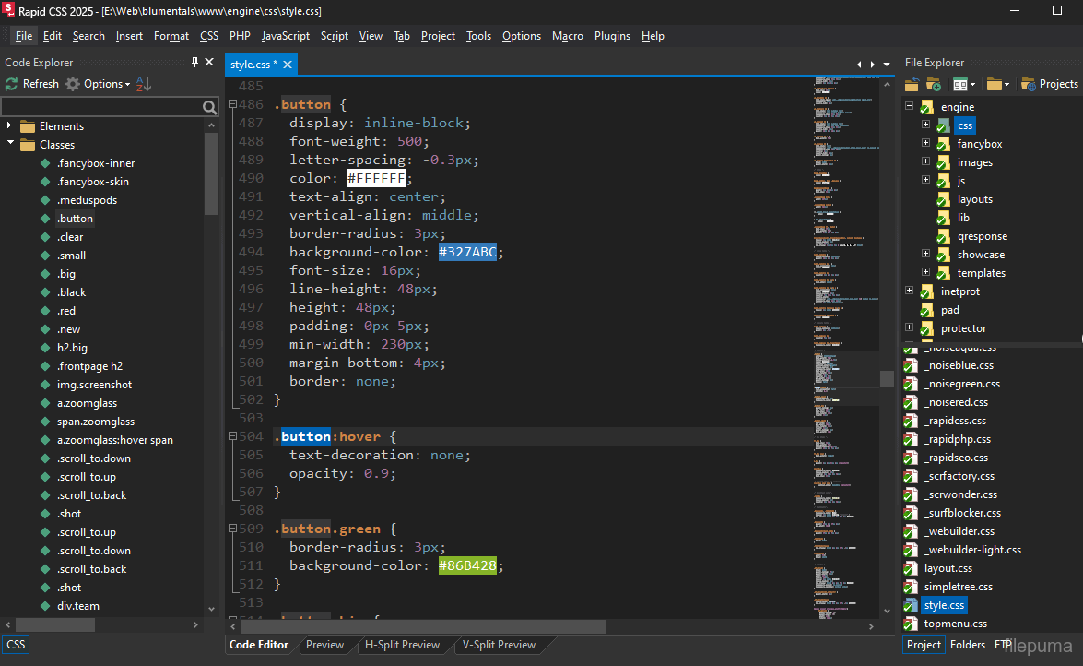The image size is (1083, 666).
Task: Click the Code Explorer search magnifier icon
Action: coord(210,108)
